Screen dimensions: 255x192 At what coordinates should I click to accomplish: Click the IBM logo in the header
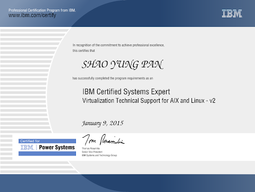(232, 13)
